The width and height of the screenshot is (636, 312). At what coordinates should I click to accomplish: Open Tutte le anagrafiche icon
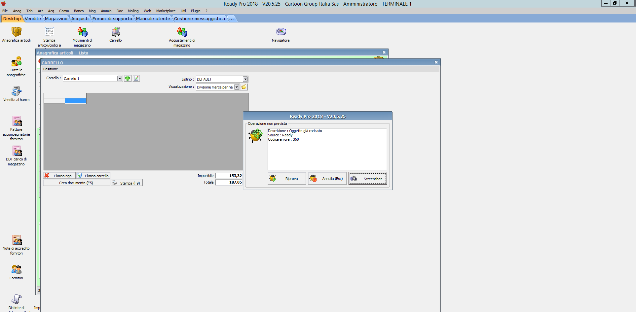[16, 66]
